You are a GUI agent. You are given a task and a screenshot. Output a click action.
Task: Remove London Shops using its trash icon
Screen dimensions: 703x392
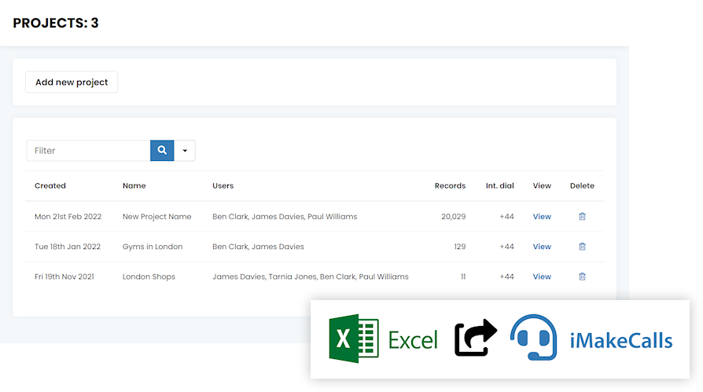[x=582, y=277]
